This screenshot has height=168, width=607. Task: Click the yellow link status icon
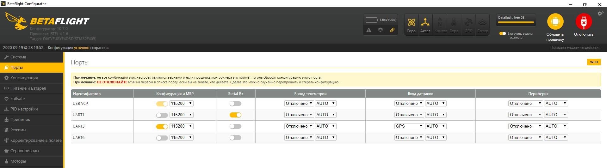[392, 30]
